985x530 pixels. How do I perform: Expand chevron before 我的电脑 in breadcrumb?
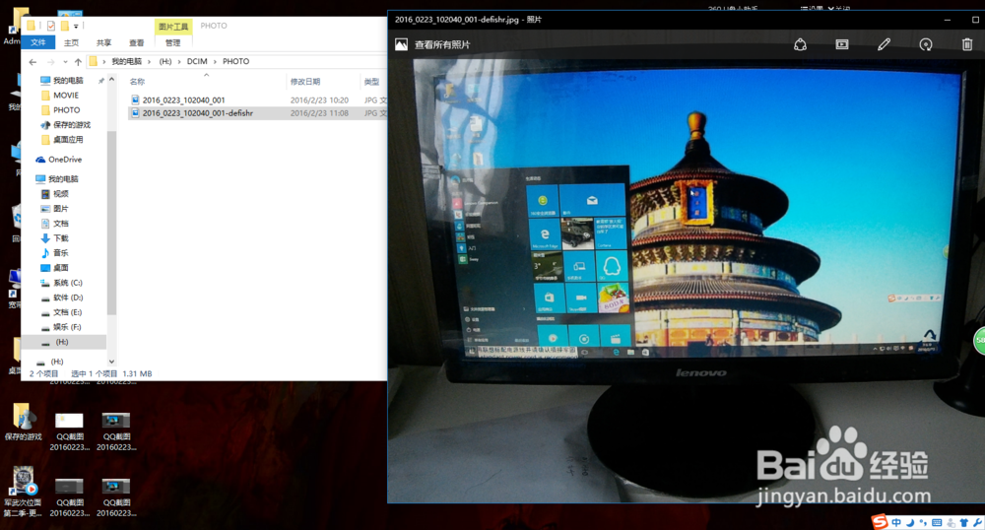pos(104,61)
